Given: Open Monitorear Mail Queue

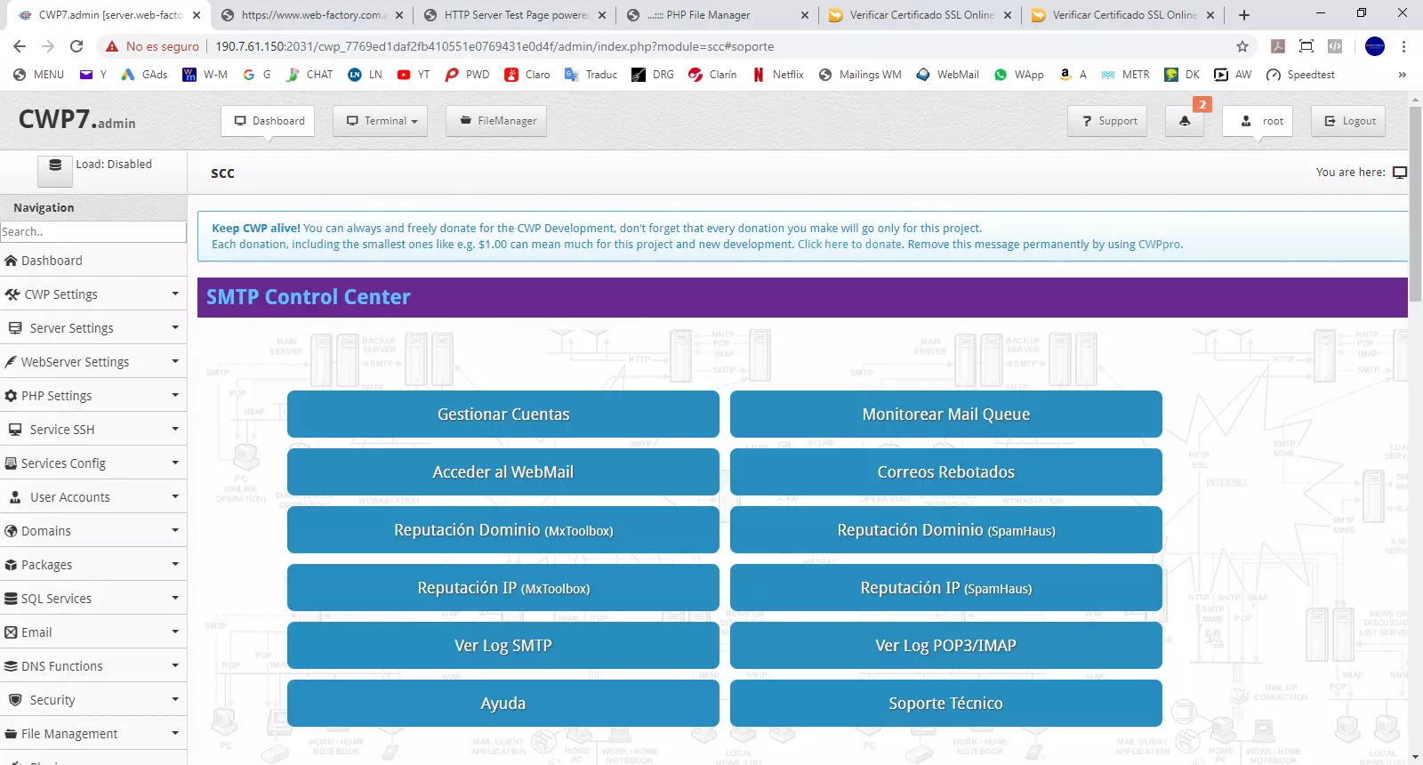Looking at the screenshot, I should (x=945, y=415).
